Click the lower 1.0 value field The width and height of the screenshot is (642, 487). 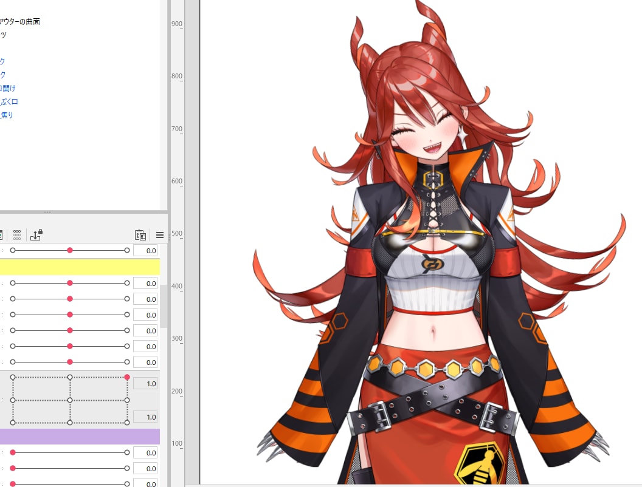[146, 417]
